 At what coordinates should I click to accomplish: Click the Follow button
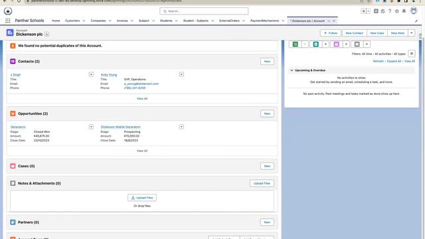click(331, 33)
